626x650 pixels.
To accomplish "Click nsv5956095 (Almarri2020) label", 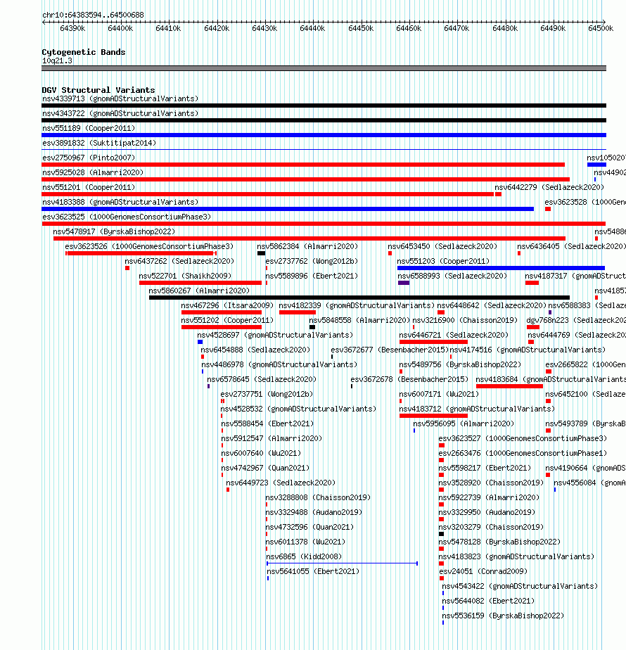I will coord(464,423).
